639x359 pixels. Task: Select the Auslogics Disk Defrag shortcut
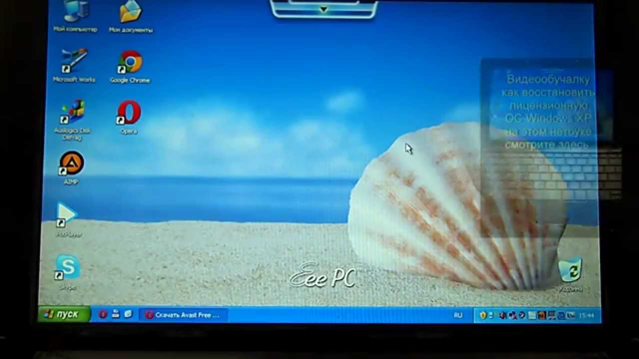click(x=73, y=120)
